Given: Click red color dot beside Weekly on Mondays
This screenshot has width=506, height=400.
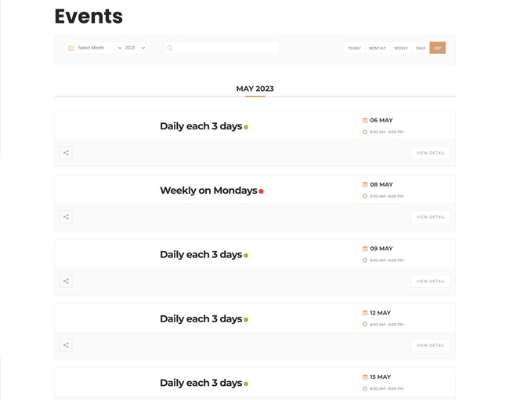Looking at the screenshot, I should pos(262,191).
